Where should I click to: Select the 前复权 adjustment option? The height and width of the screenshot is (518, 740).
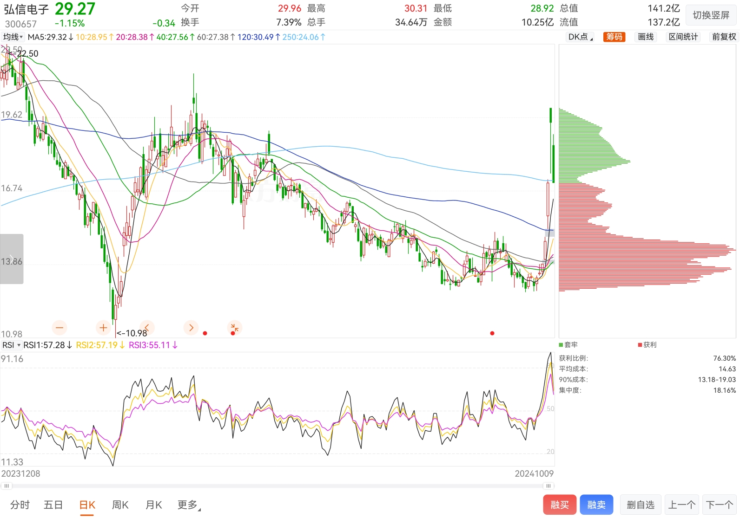724,37
